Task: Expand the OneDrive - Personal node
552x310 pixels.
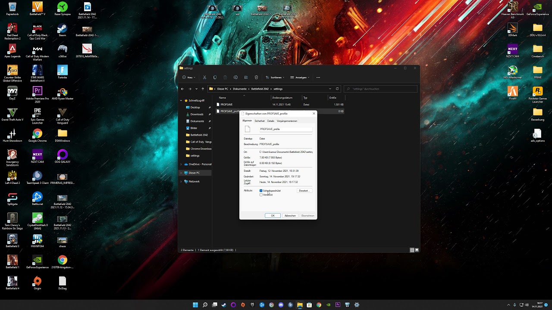Action: pos(181,164)
